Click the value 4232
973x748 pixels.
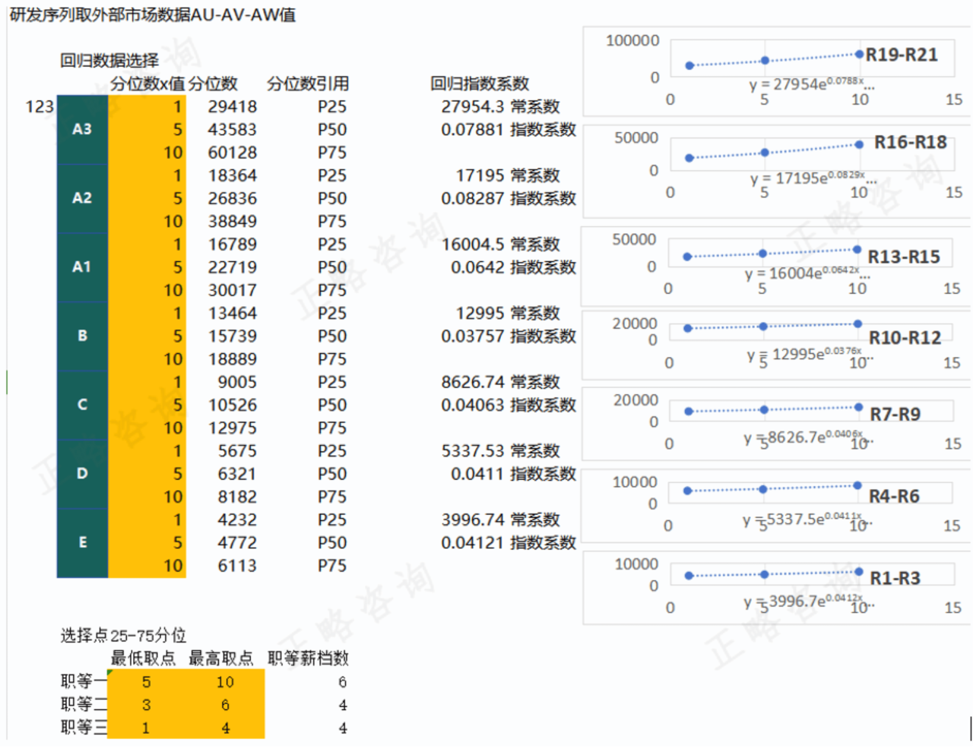tap(237, 519)
